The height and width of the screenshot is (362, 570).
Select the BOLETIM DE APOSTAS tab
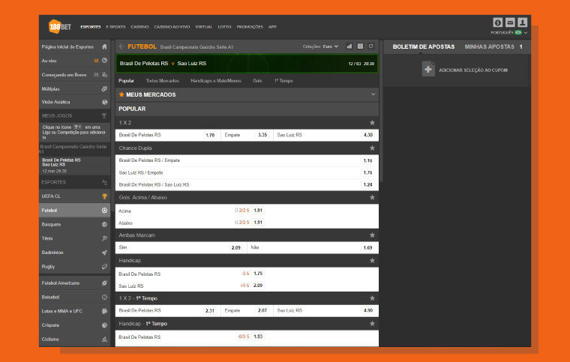pyautogui.click(x=424, y=46)
